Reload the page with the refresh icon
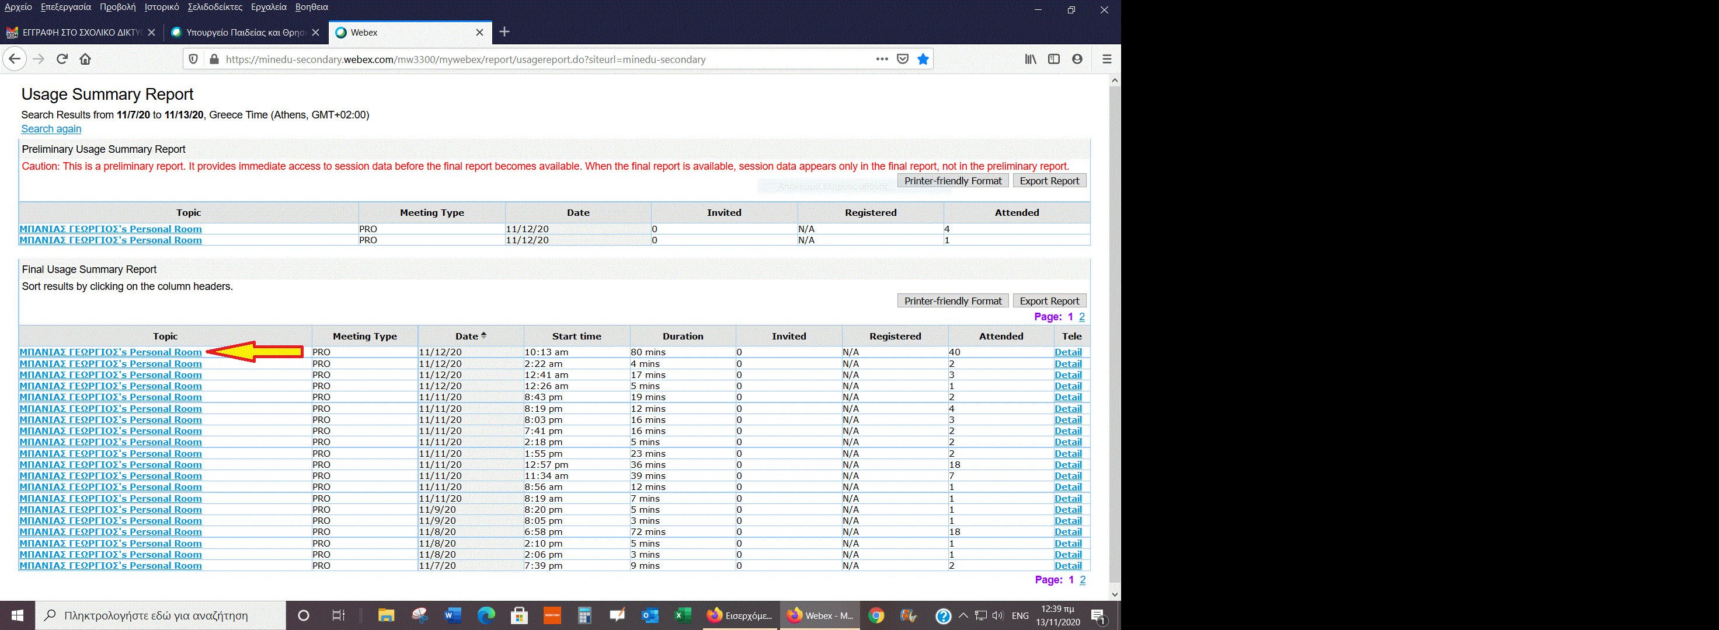This screenshot has height=630, width=1719. point(62,60)
